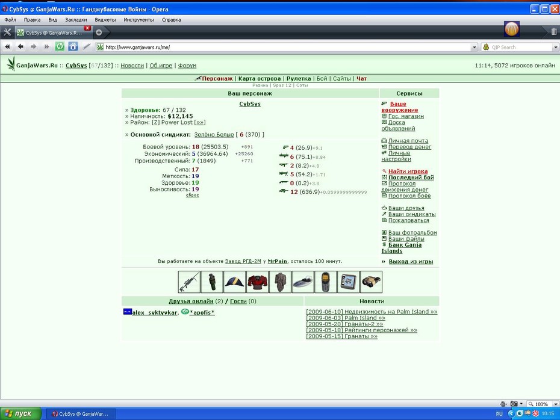Open Завод РГД-2М object link
560x420 pixels.
click(x=243, y=261)
